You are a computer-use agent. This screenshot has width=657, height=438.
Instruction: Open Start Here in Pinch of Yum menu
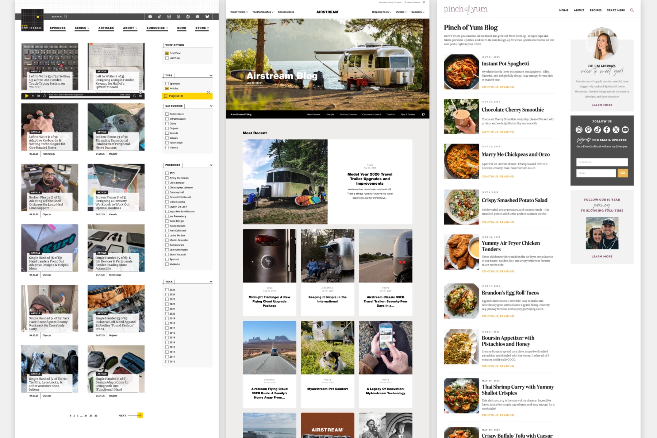[616, 10]
